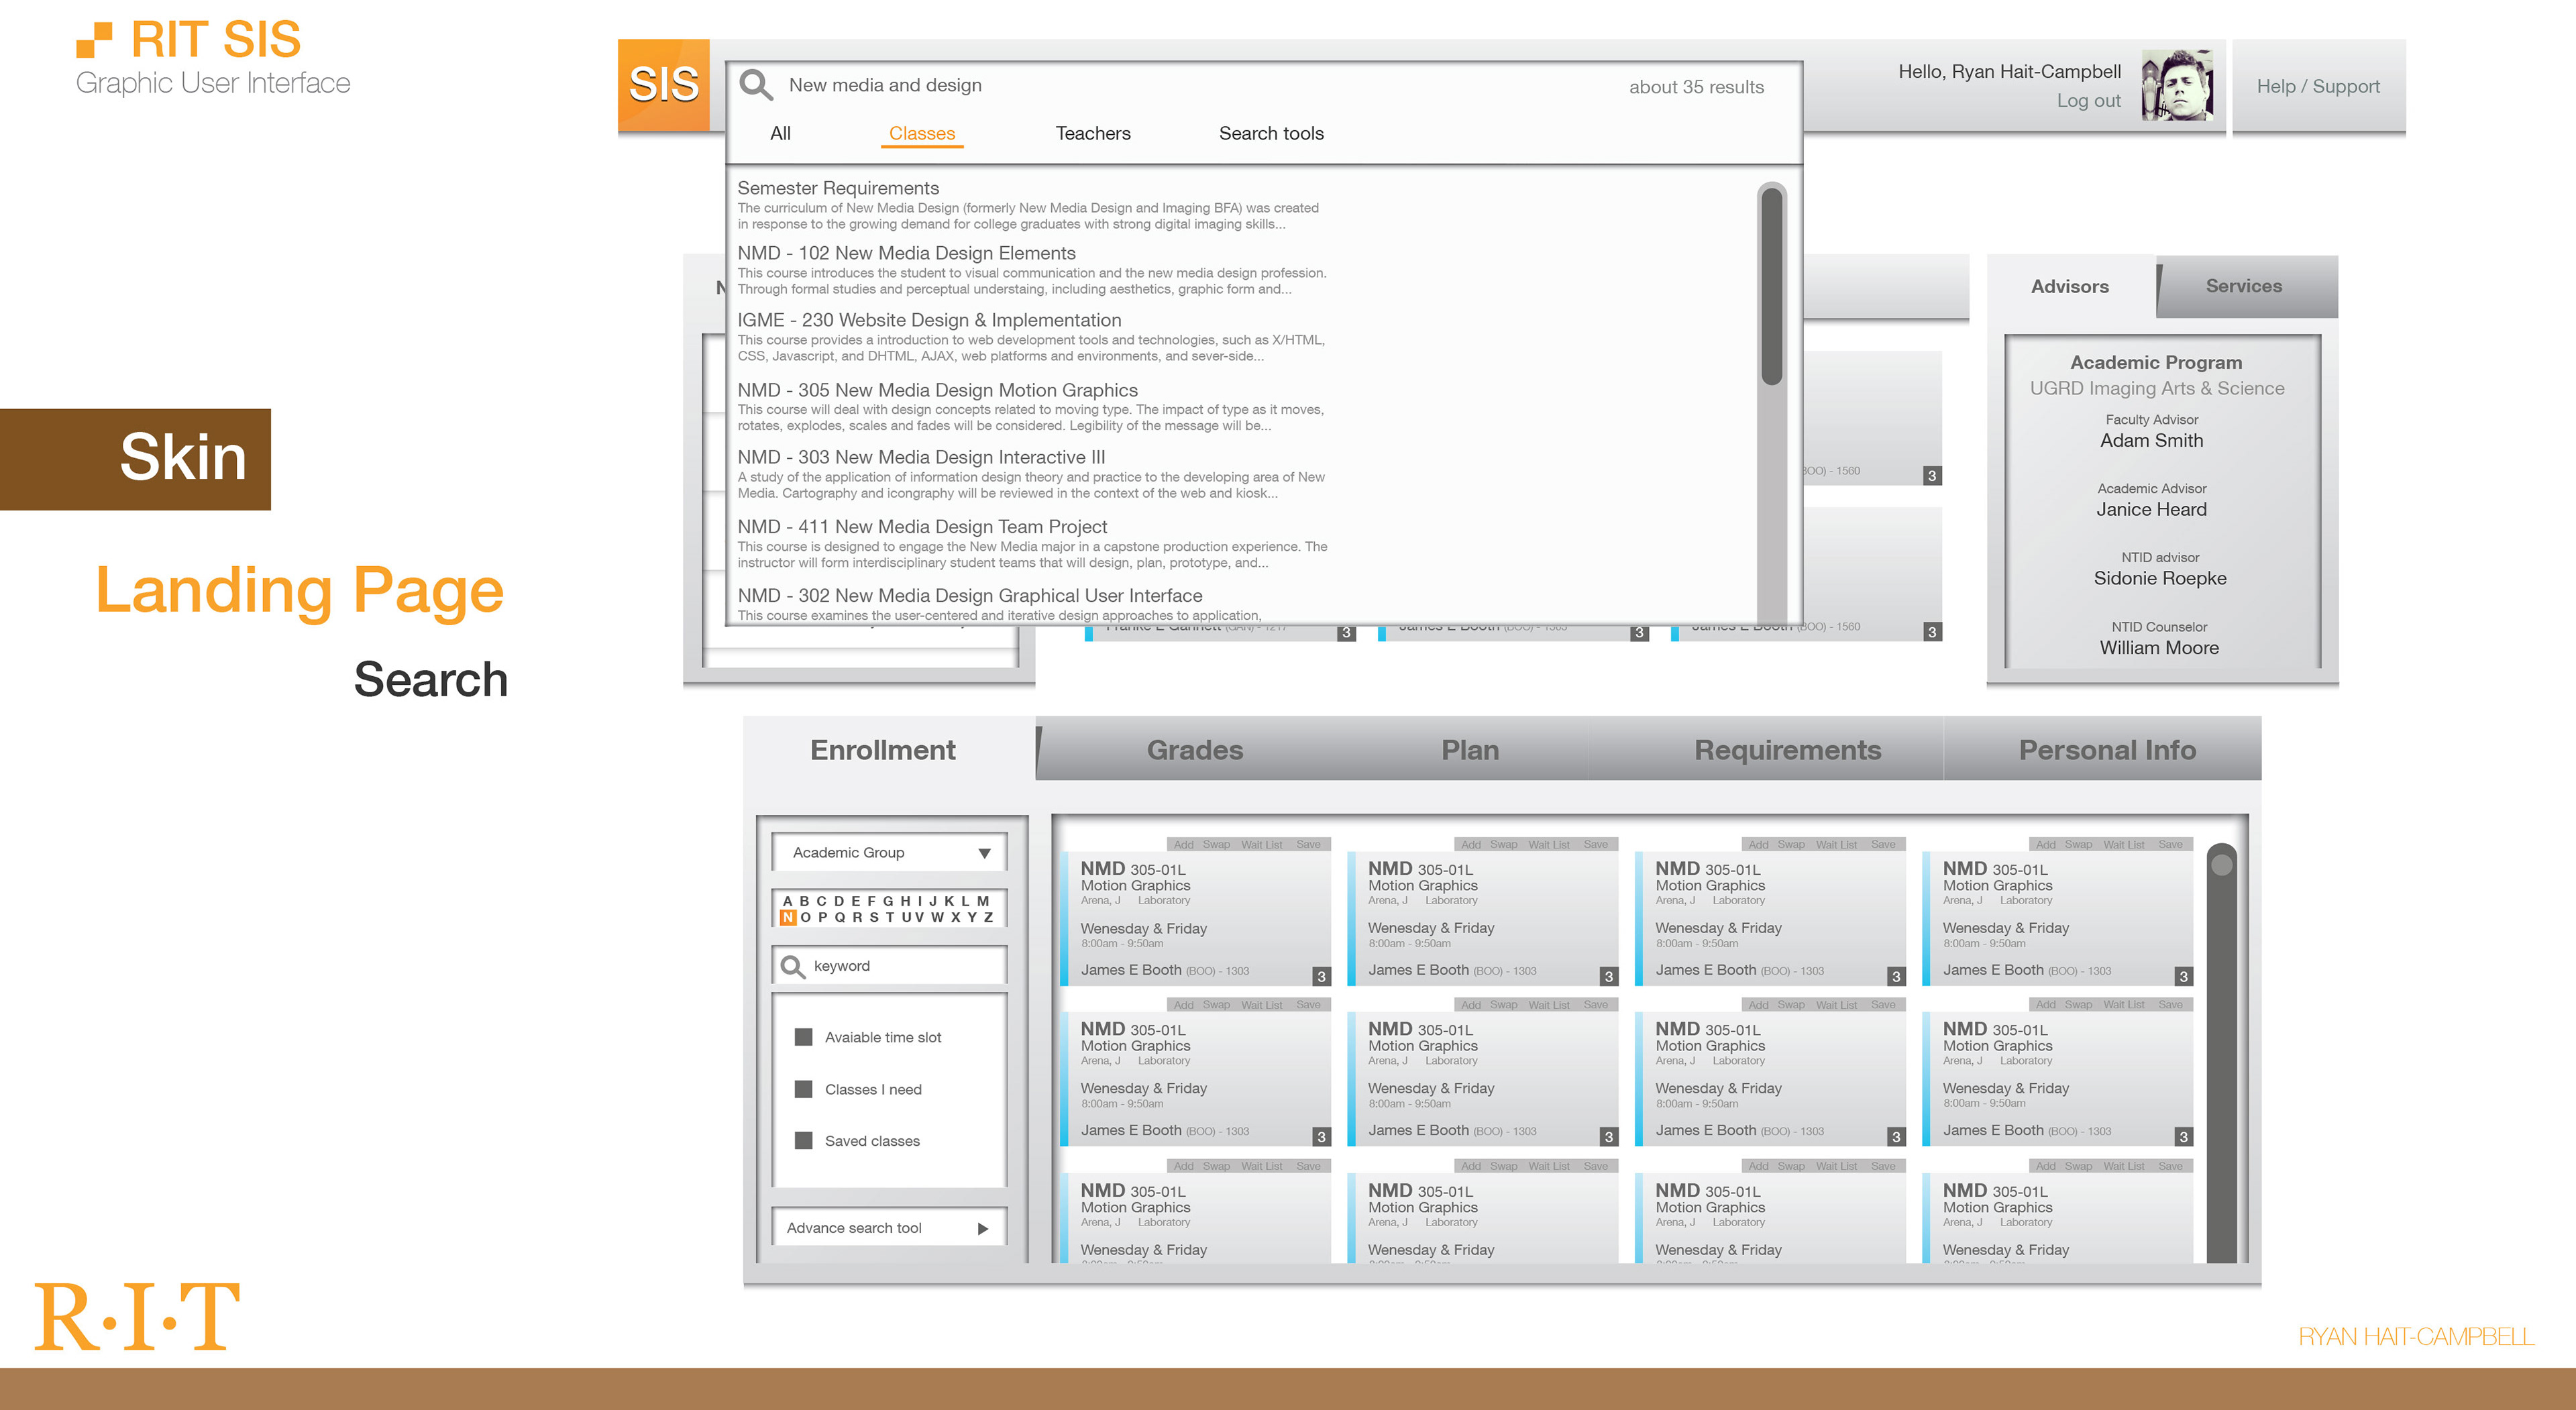Check the Avaiable time slot box
Viewport: 2576px width, 1410px height.
(803, 1037)
